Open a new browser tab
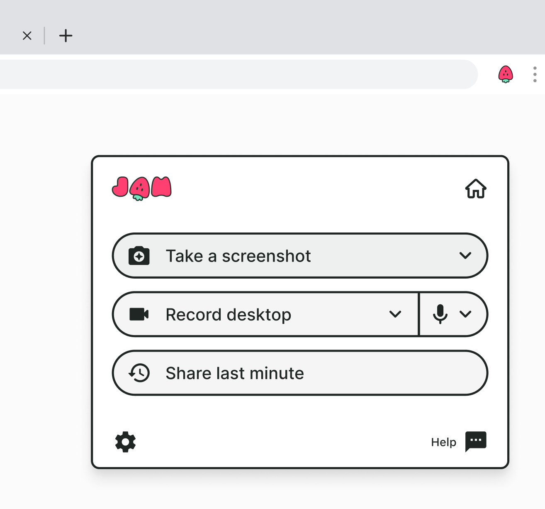The height and width of the screenshot is (509, 545). (66, 36)
